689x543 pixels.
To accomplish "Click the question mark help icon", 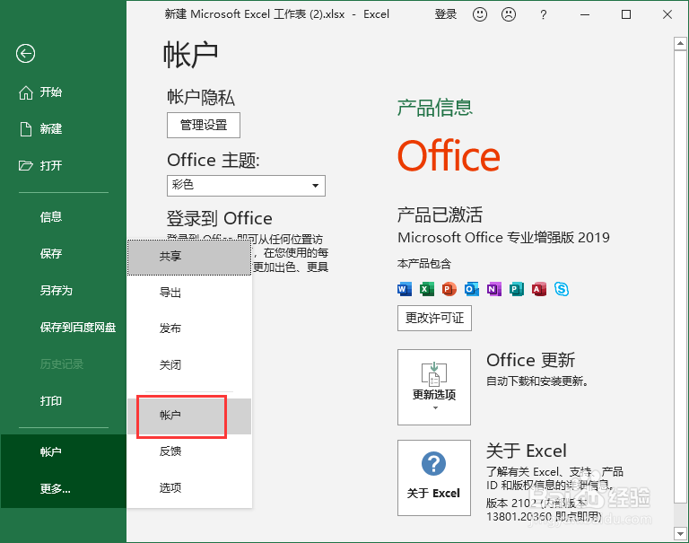I will tap(544, 15).
